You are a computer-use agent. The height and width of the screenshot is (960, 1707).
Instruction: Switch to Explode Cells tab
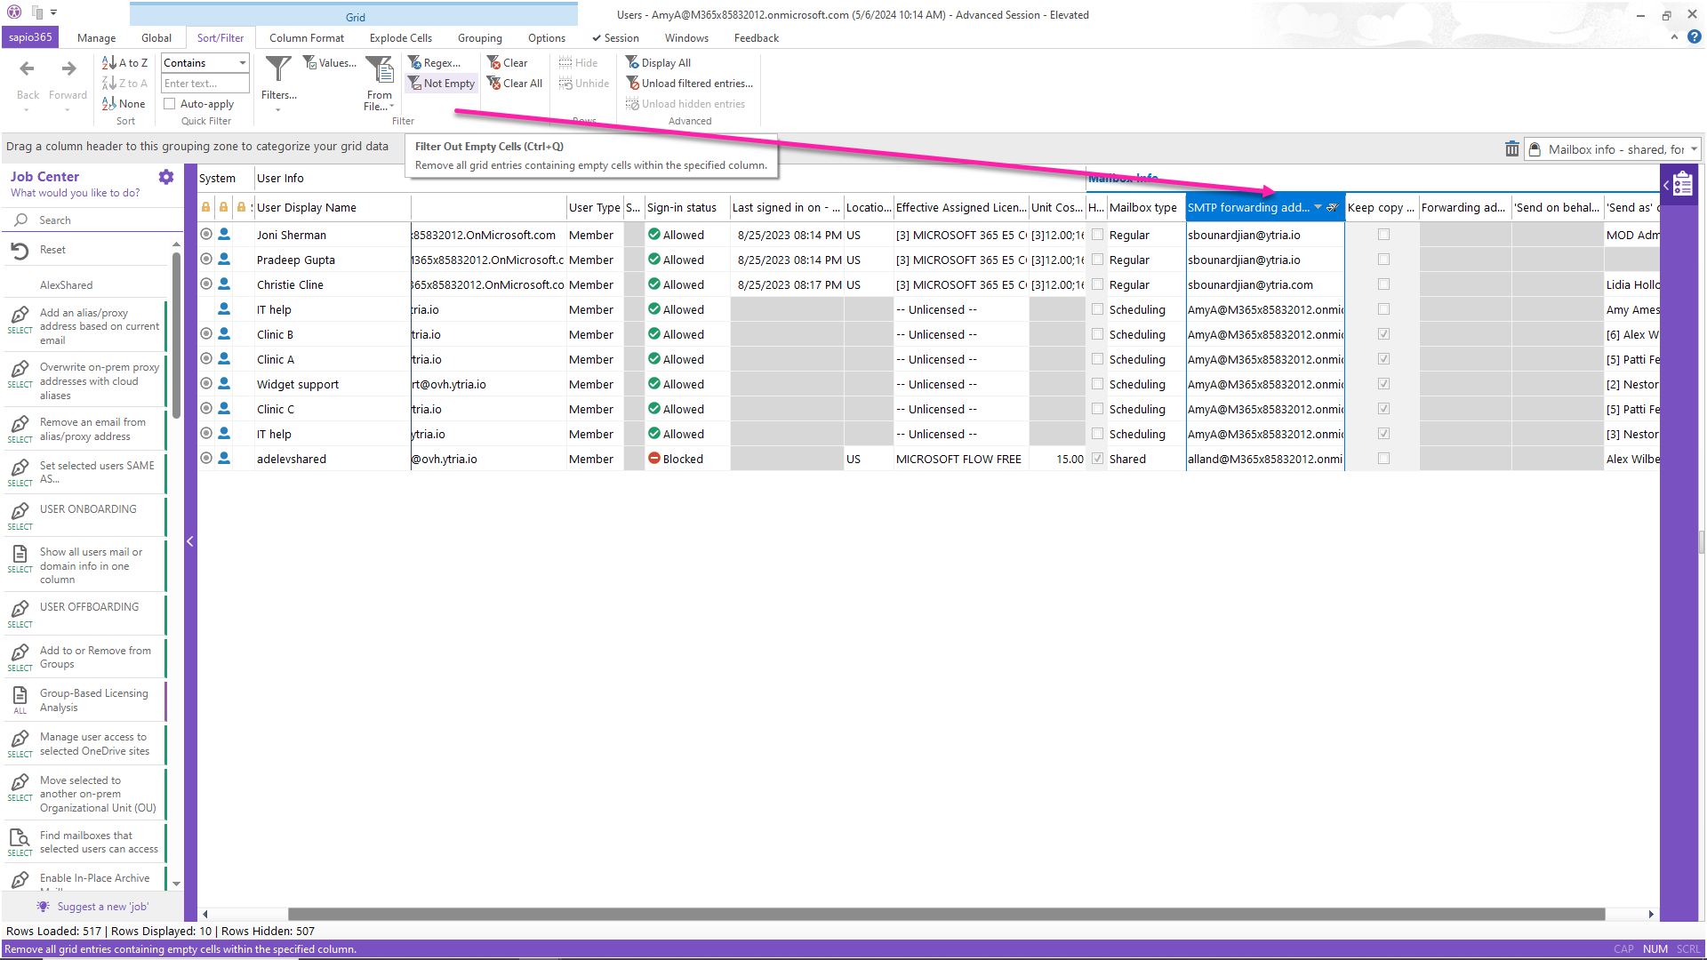coord(401,38)
